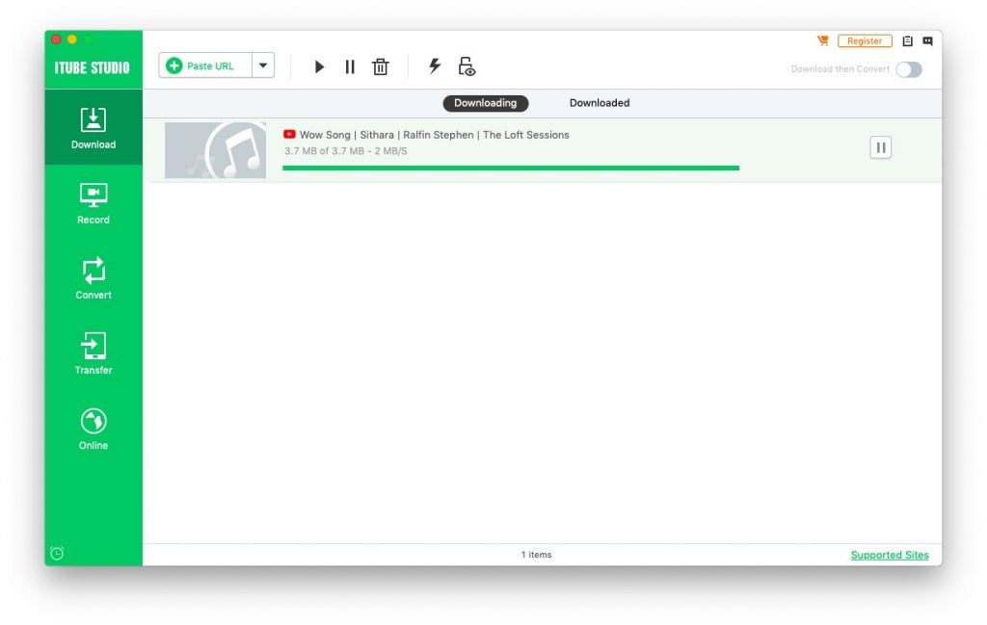Open the Record section in sidebar
The height and width of the screenshot is (625, 987).
click(x=93, y=203)
